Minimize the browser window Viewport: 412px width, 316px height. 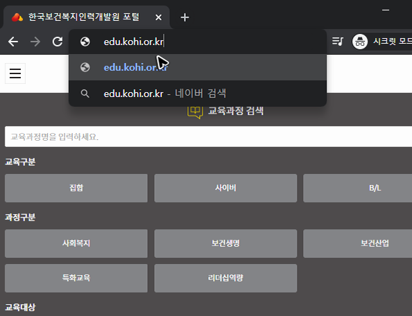pos(386,10)
